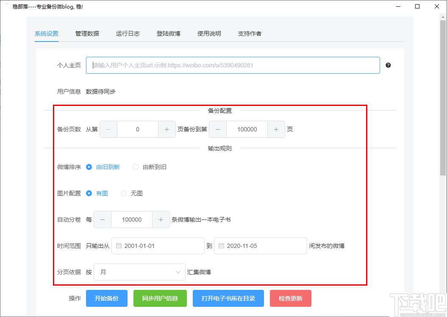Choose 无图 image option
The height and width of the screenshot is (317, 447).
pos(132,193)
